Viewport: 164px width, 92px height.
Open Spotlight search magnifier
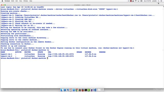(x=159, y=1)
